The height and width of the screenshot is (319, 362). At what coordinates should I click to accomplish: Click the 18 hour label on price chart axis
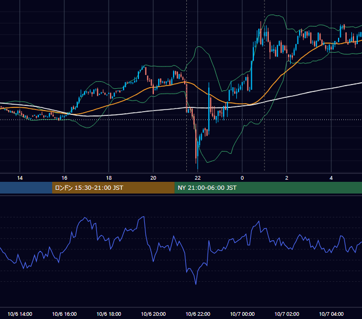[109, 178]
